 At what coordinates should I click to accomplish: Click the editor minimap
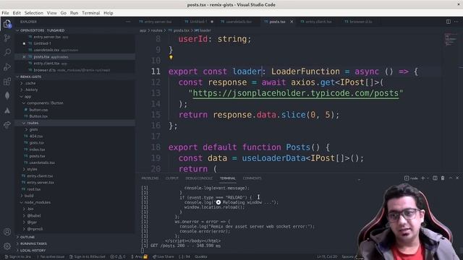pyautogui.click(x=450, y=40)
